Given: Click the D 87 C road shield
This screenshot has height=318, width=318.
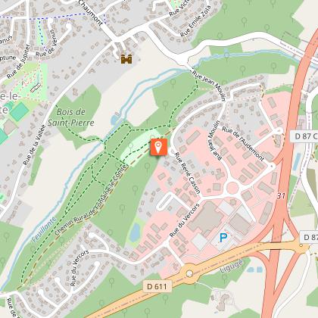Looking at the screenshot, I should click(x=304, y=136).
